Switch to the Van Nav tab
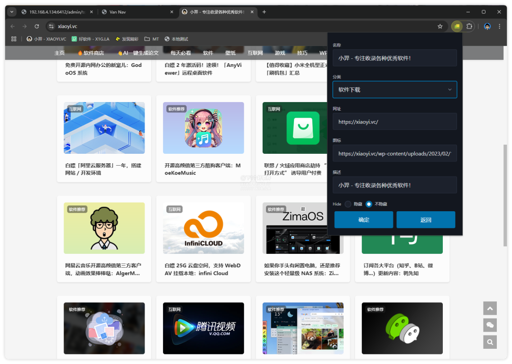Screen dimensions: 512x364 click(137, 12)
